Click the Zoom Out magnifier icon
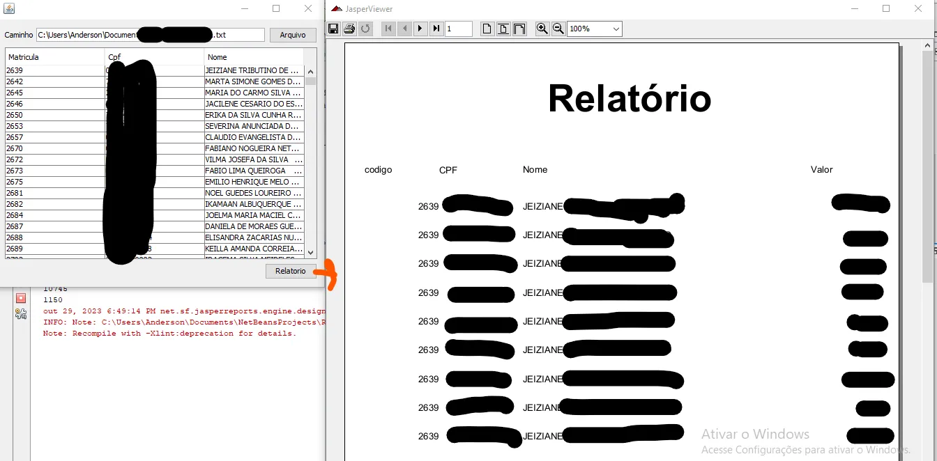This screenshot has height=461, width=937. click(558, 29)
